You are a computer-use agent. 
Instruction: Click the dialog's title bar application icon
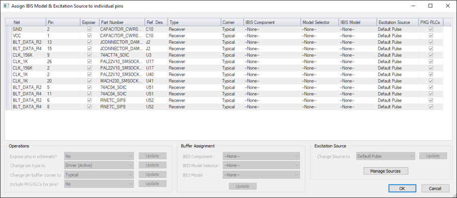(x=6, y=6)
